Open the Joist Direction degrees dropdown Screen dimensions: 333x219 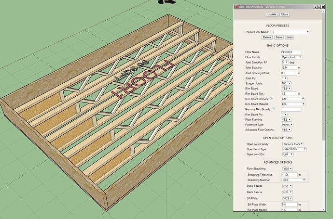285,63
